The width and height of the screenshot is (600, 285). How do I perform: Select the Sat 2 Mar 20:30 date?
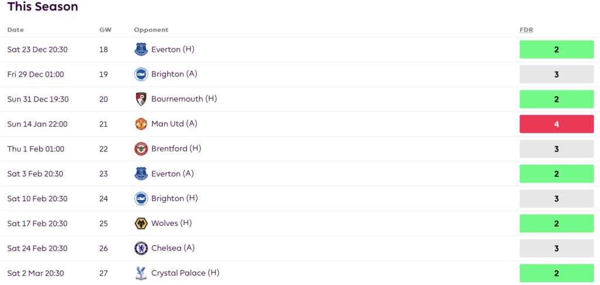point(35,273)
